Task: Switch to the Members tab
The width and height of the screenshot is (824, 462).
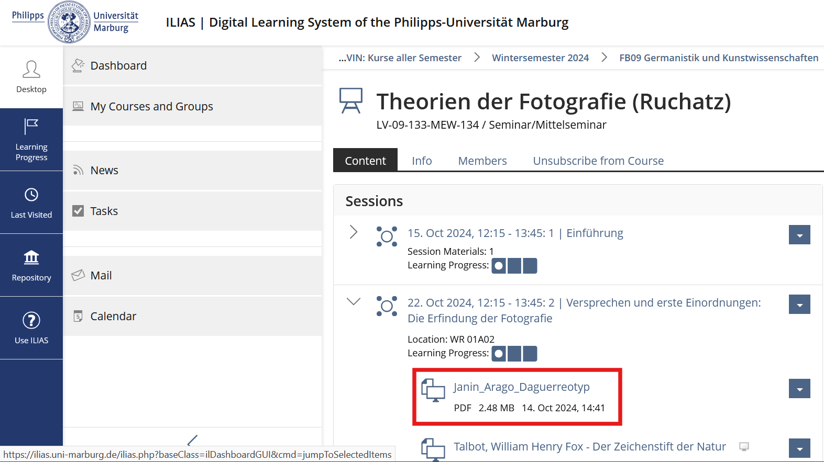Action: (x=482, y=161)
